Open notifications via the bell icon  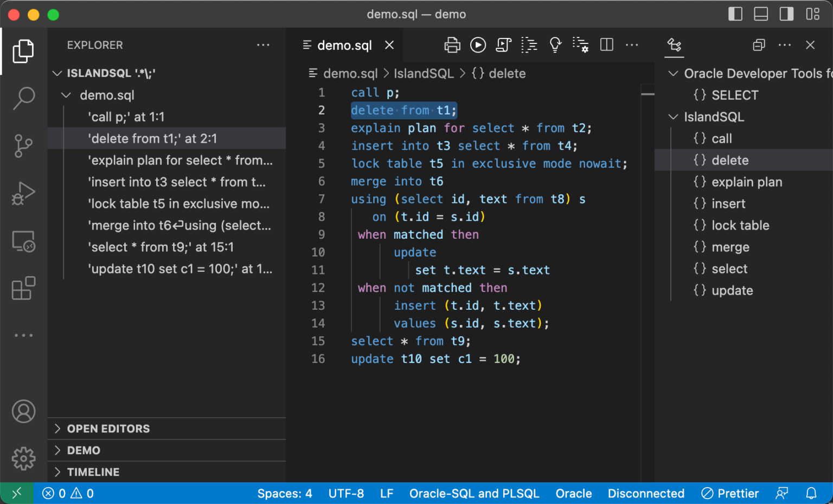[x=811, y=493]
